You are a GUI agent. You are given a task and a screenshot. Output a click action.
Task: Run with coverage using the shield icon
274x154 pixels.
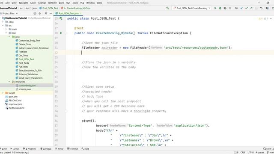pos(225,8)
